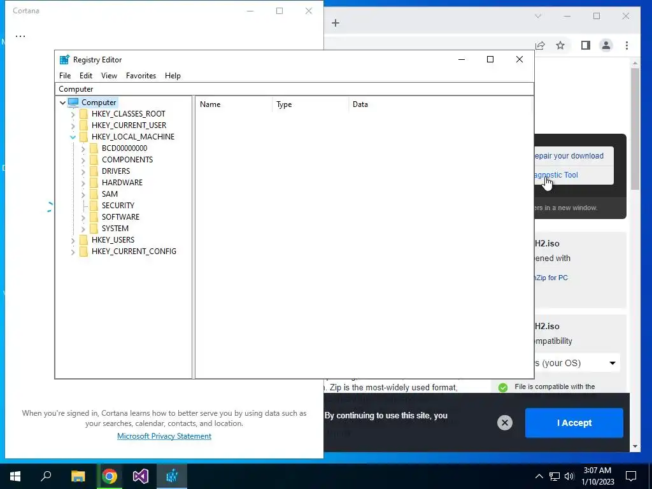Click the SOFTWARE folder icon

pyautogui.click(x=94, y=216)
